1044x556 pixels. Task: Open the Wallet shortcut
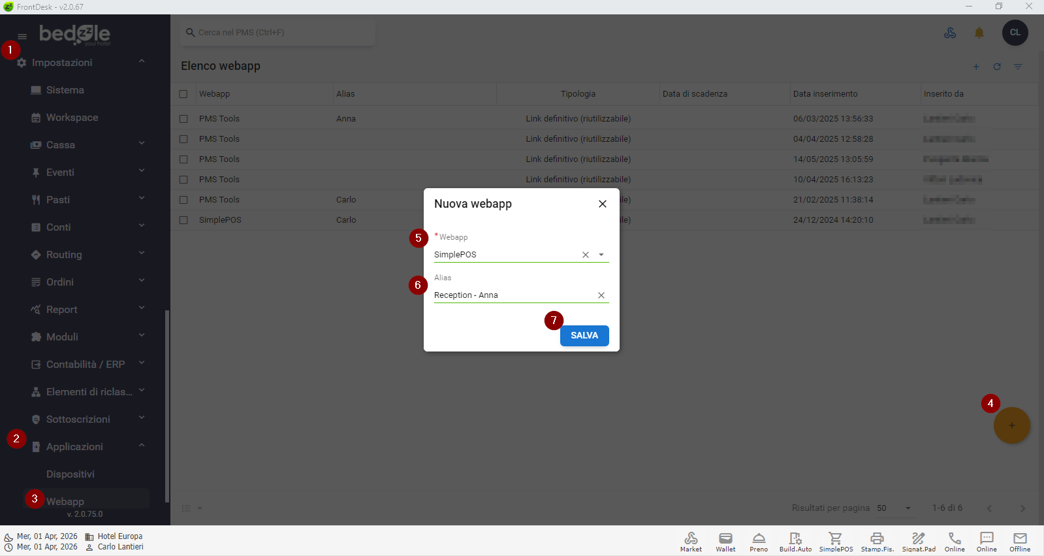point(725,540)
